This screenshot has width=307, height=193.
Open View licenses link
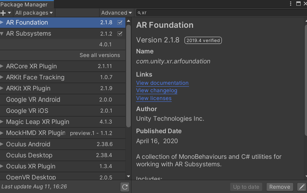[x=154, y=98]
